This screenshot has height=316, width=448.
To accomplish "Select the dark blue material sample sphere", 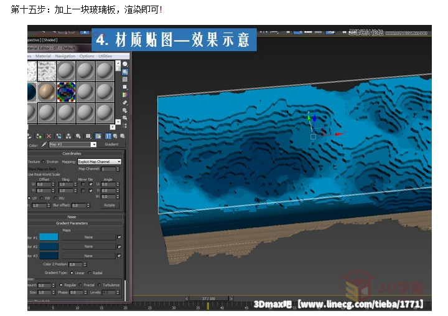I will coord(32,92).
